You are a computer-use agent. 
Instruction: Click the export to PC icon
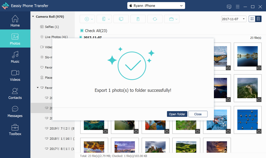pyautogui.click(x=121, y=19)
